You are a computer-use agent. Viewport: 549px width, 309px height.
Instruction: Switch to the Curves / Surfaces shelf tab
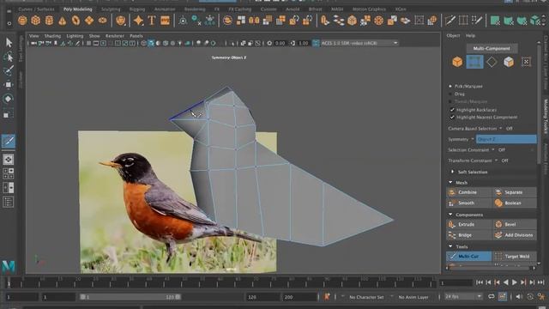point(36,9)
